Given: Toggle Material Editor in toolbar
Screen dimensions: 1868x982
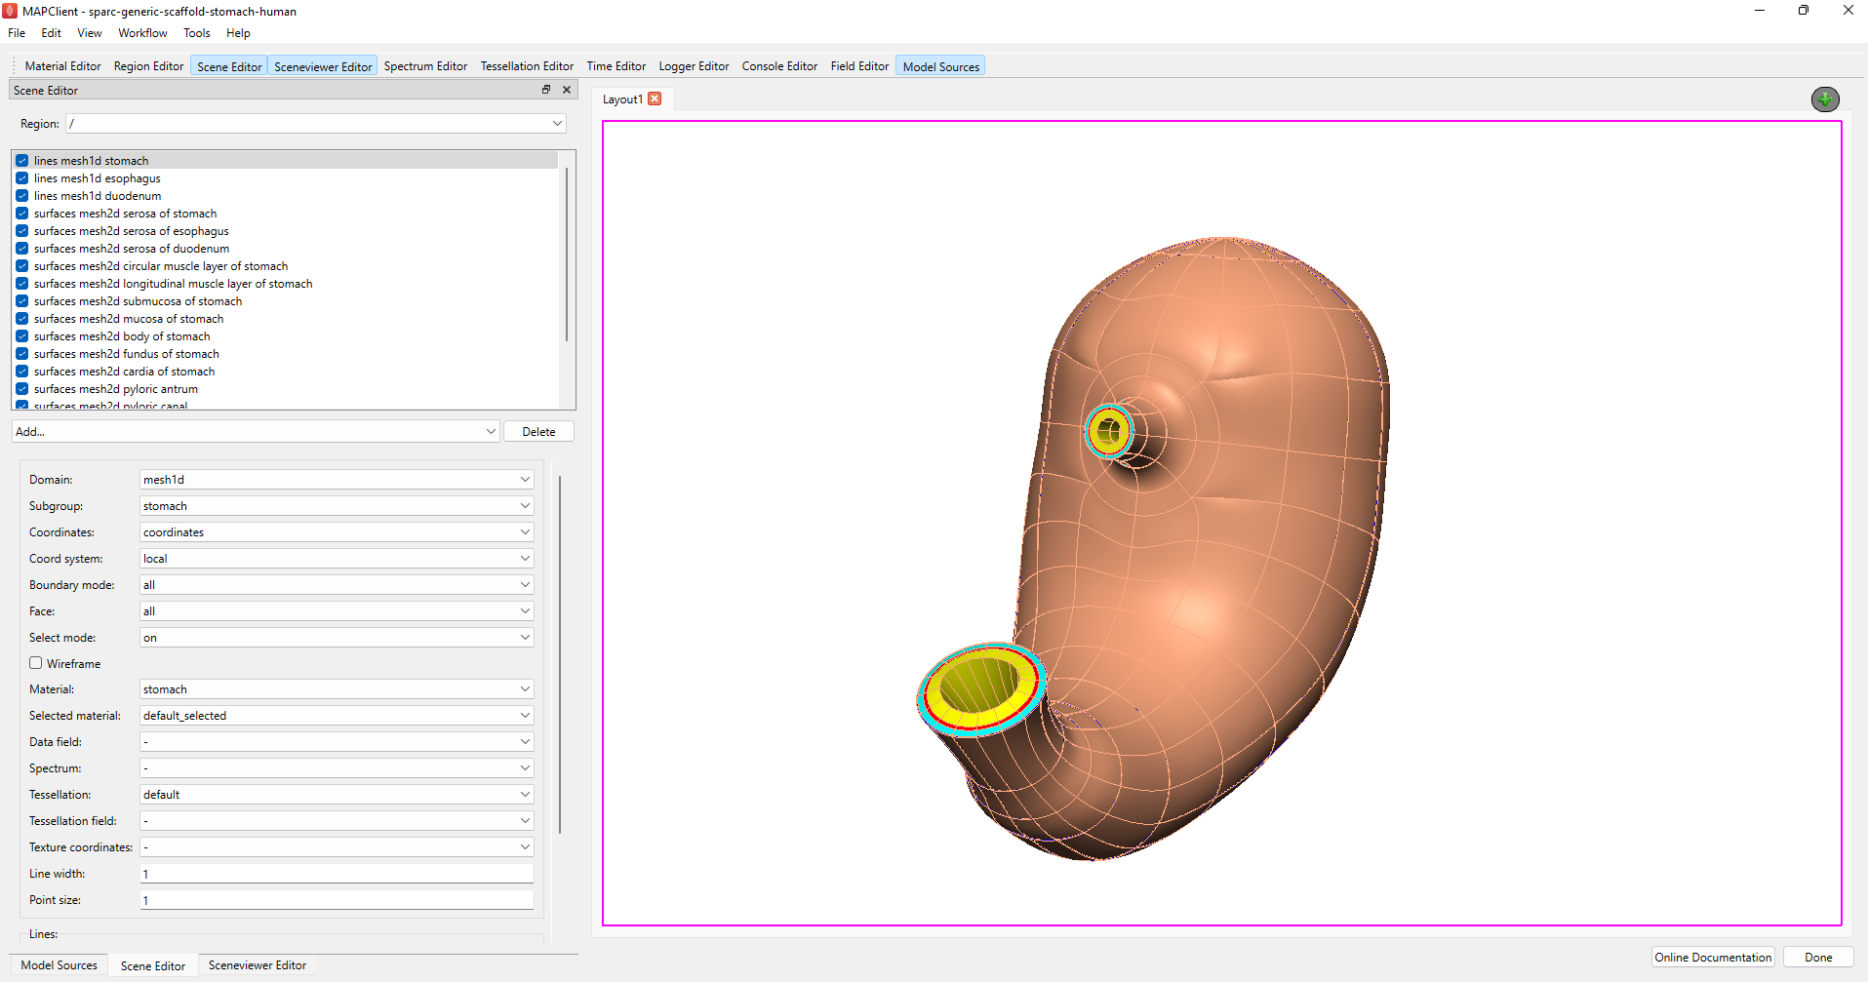Looking at the screenshot, I should click(62, 66).
